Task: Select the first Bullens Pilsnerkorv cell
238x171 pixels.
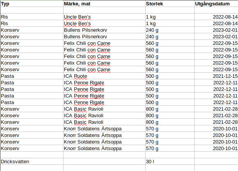Action: click(x=104, y=30)
